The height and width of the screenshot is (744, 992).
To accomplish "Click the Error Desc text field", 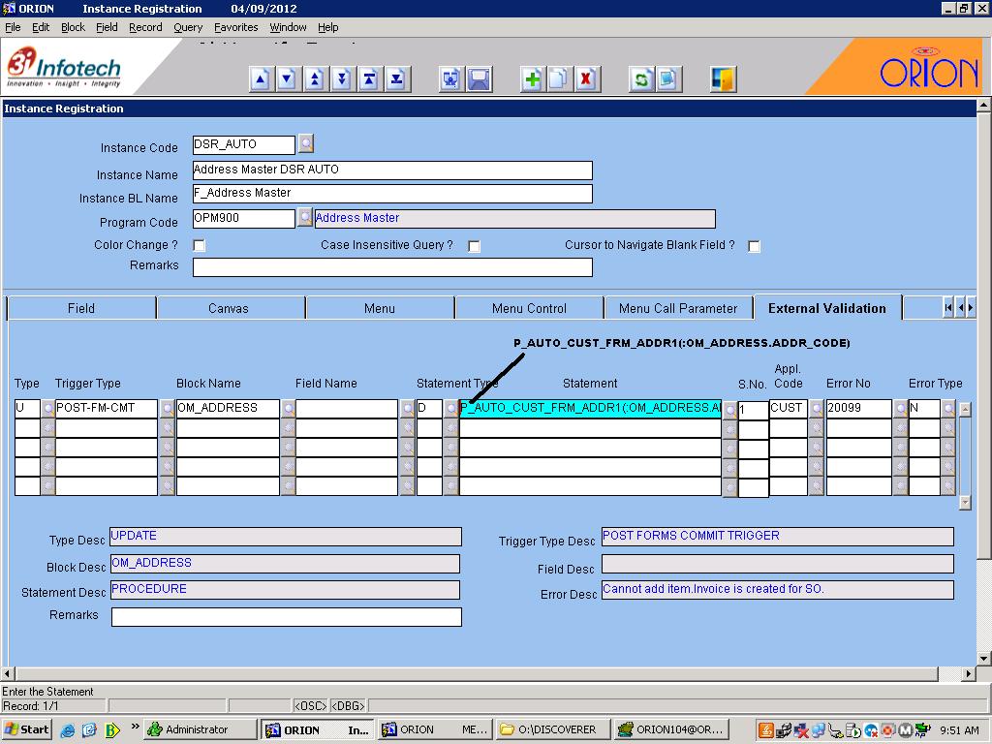I will pyautogui.click(x=778, y=590).
